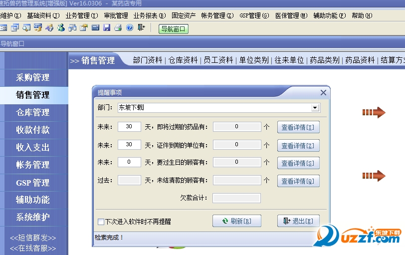This screenshot has width=405, height=255.
Task: Open the 药品资料 link
Action: (360, 60)
